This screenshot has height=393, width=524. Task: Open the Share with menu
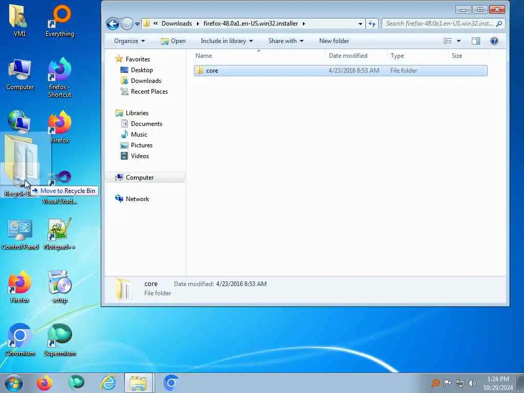(x=286, y=41)
